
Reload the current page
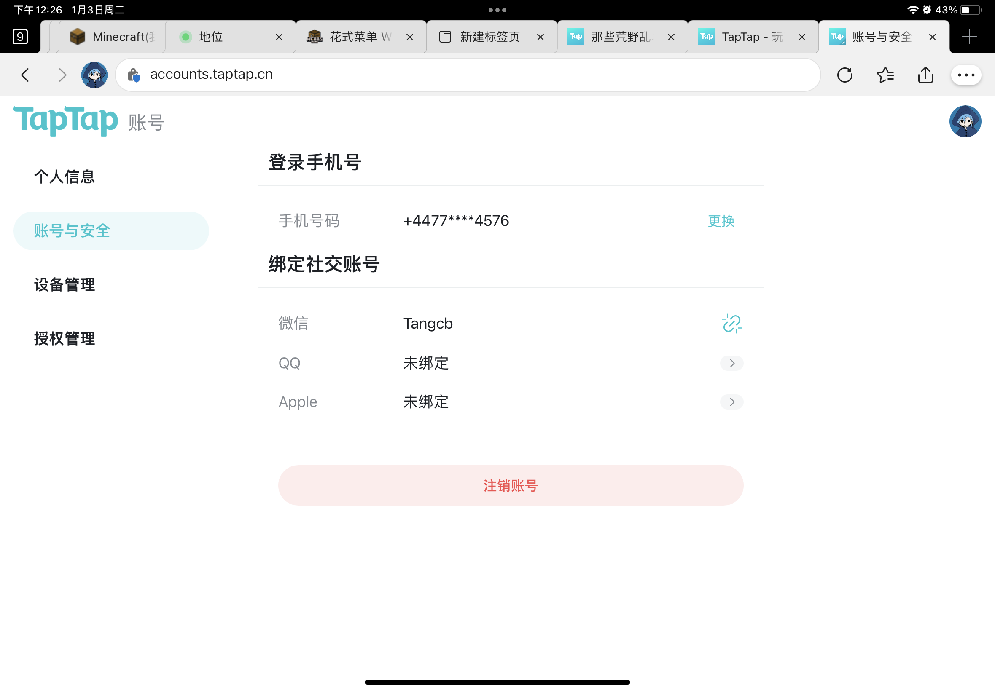coord(844,75)
